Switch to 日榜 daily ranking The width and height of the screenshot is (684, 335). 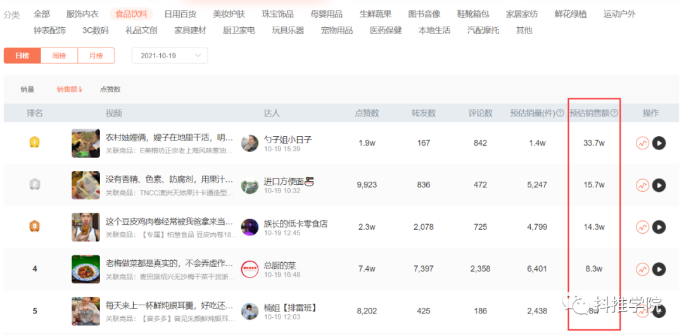(x=22, y=56)
